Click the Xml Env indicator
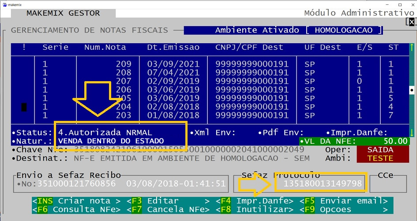Viewport: 417px width, 221px height. (213, 132)
